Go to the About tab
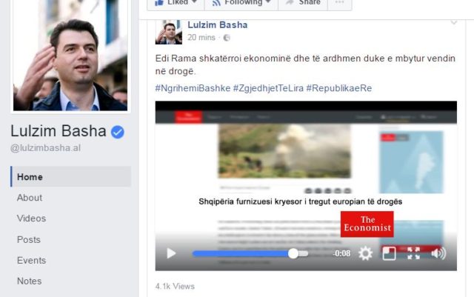The width and height of the screenshot is (474, 297). pos(30,198)
